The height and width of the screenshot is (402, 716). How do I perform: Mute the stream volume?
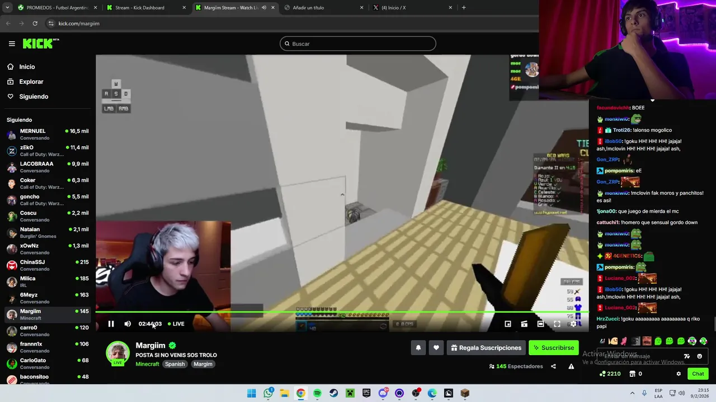tap(128, 324)
